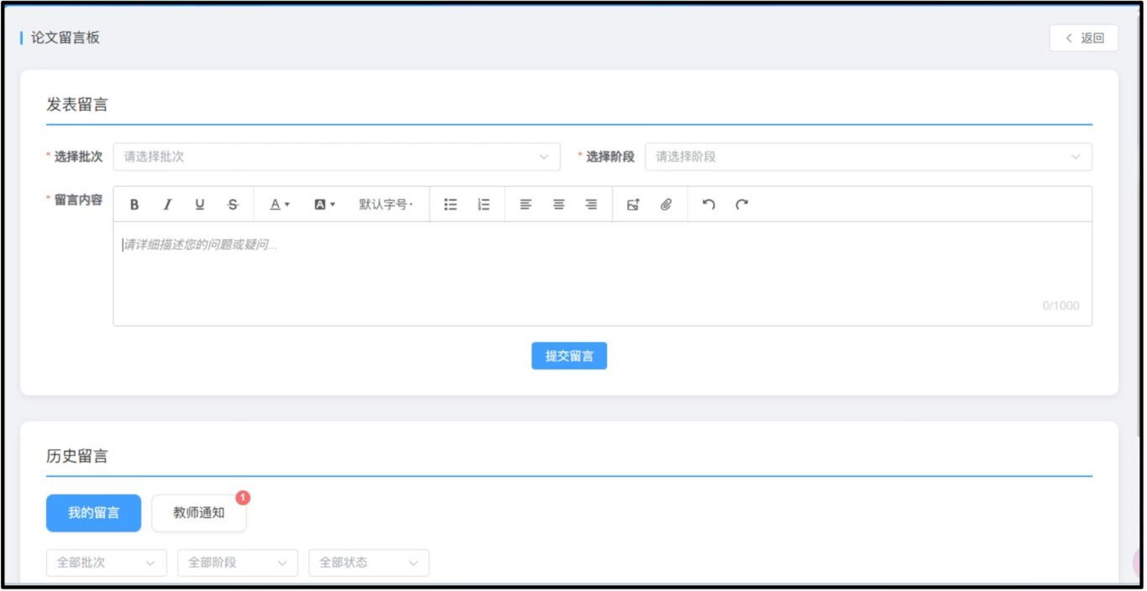Open the 默认字号 font size dropdown
1147x591 pixels.
click(386, 205)
